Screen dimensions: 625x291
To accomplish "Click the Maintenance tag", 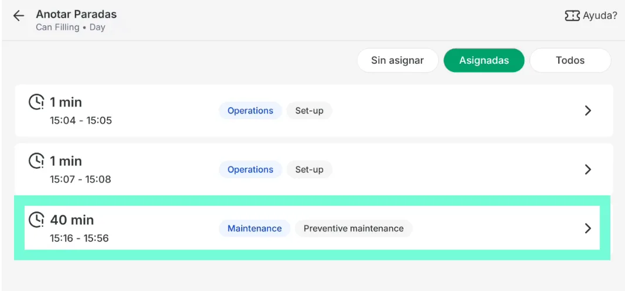I will tap(255, 228).
